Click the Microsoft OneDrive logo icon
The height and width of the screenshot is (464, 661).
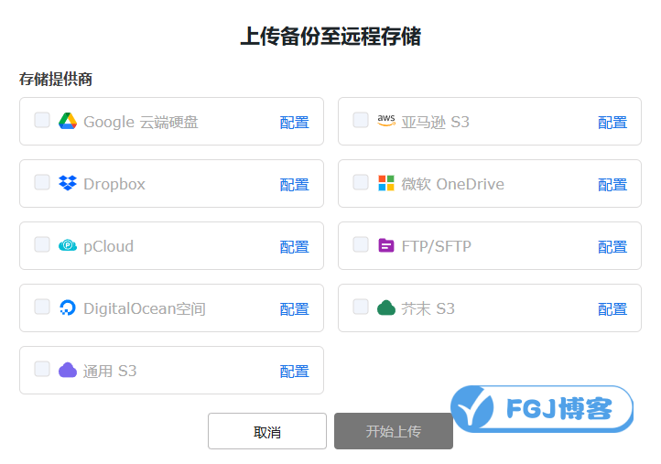coord(386,183)
